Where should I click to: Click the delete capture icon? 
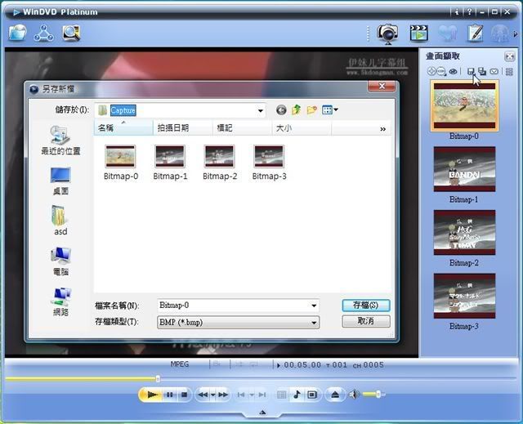(x=441, y=71)
